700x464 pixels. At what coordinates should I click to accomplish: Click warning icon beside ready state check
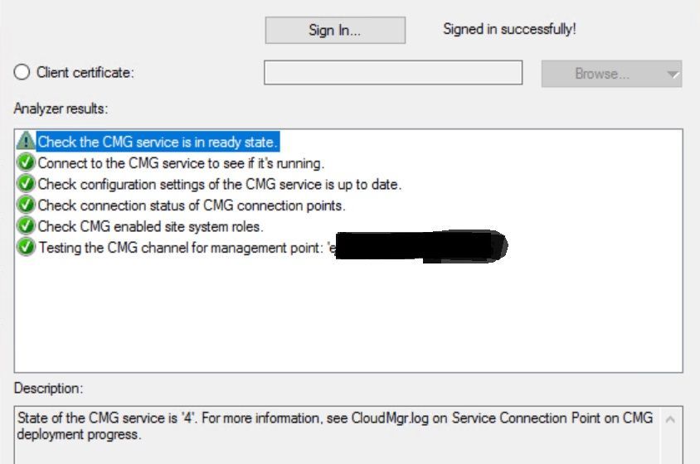click(x=26, y=142)
